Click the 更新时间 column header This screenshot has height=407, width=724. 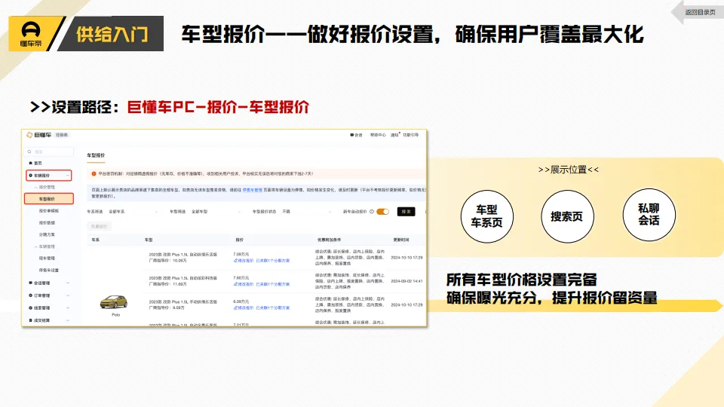(400, 240)
